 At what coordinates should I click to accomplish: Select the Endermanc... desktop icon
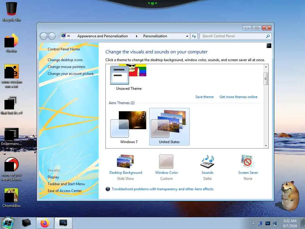(x=12, y=137)
